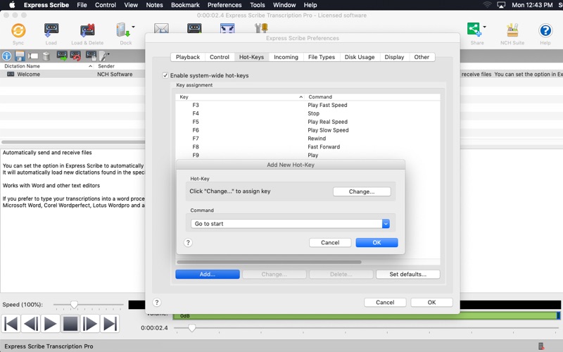Open the Bookmark menu

coord(185,5)
